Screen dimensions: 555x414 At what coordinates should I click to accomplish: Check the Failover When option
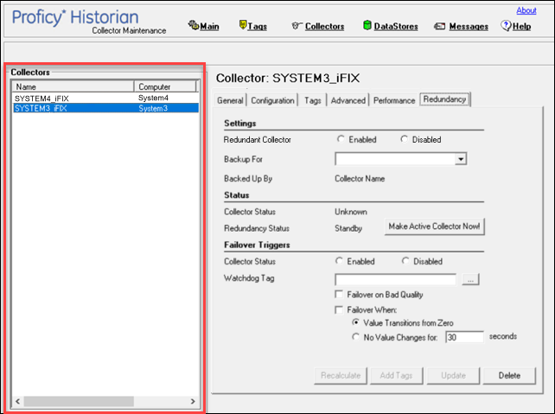[339, 309]
